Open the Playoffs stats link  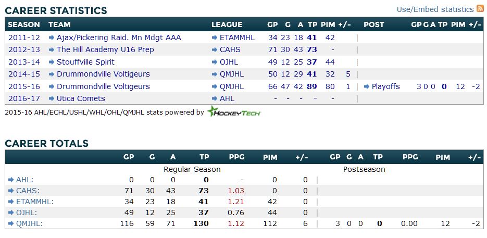click(385, 86)
